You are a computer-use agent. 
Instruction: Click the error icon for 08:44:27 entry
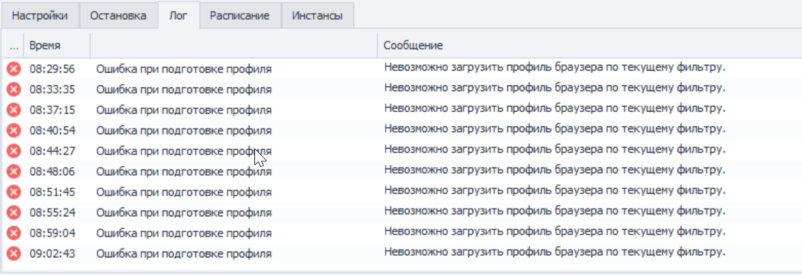[x=14, y=151]
